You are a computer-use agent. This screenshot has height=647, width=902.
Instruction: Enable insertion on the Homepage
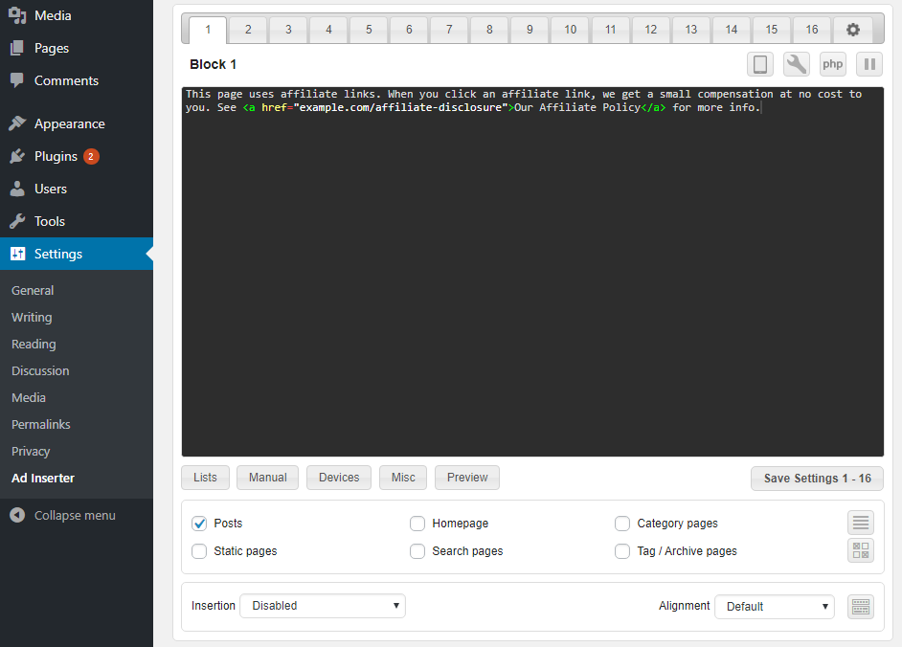(417, 524)
